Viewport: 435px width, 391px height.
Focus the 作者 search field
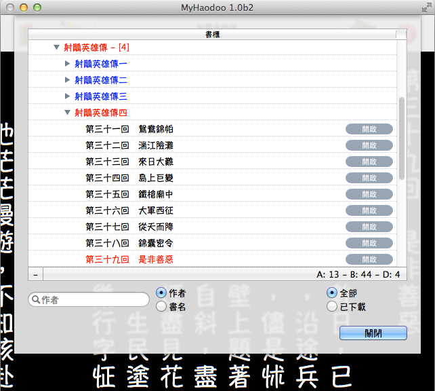click(89, 299)
